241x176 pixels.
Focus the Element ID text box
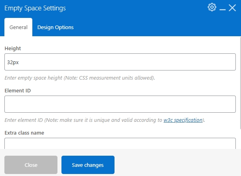point(120,104)
